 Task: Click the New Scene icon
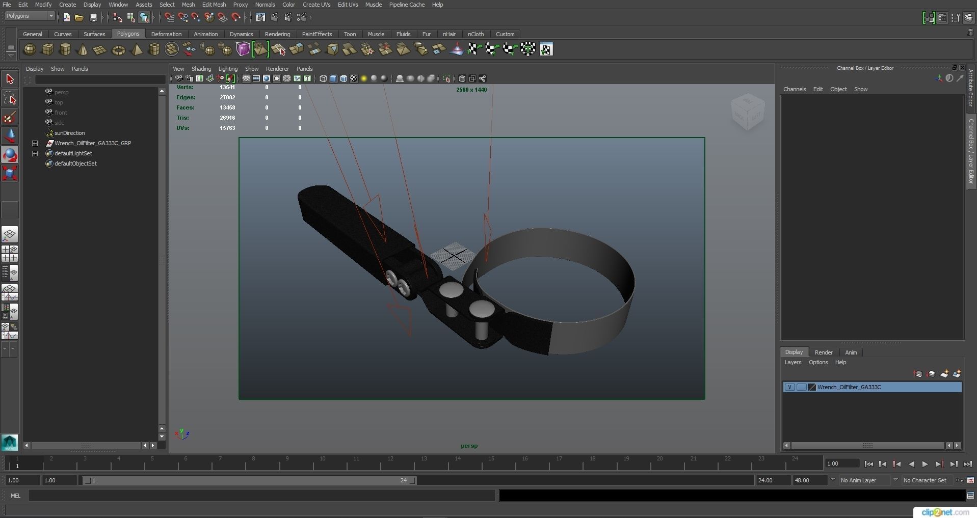(66, 18)
